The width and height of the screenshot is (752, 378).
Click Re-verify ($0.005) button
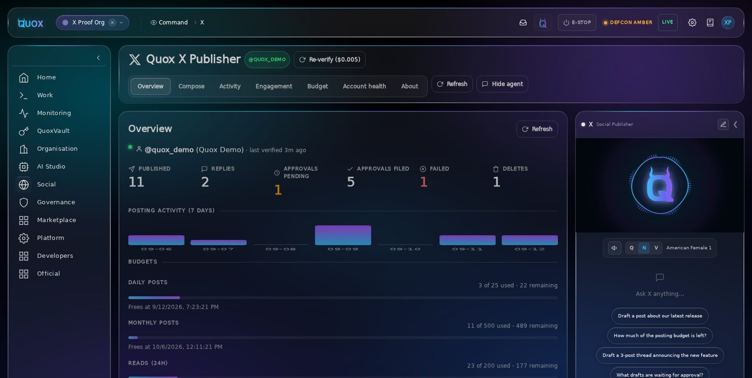tap(330, 60)
